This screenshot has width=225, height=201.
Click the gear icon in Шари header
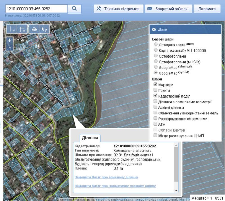[154, 30]
